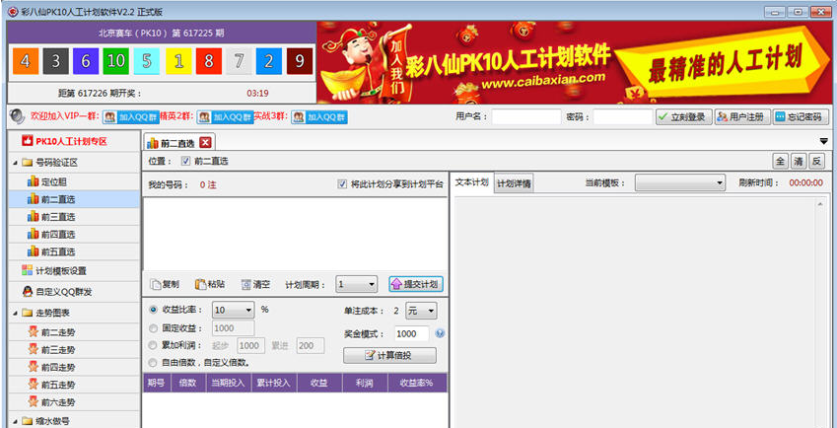Close the 前二直选 tab
The image size is (837, 428).
(205, 142)
